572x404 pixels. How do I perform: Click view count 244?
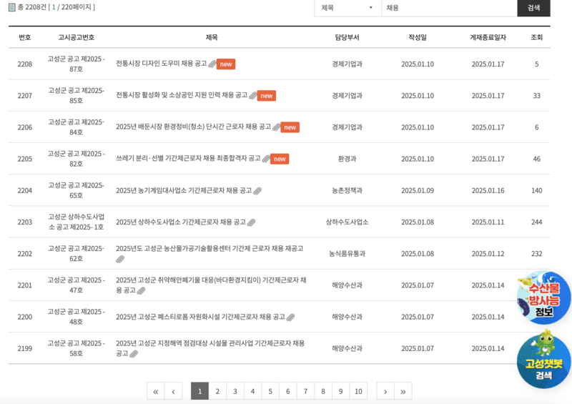[x=537, y=222]
